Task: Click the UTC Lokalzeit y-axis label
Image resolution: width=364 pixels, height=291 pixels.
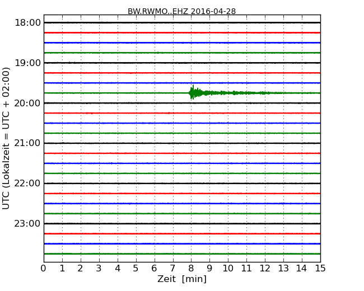Action: pyautogui.click(x=6, y=138)
